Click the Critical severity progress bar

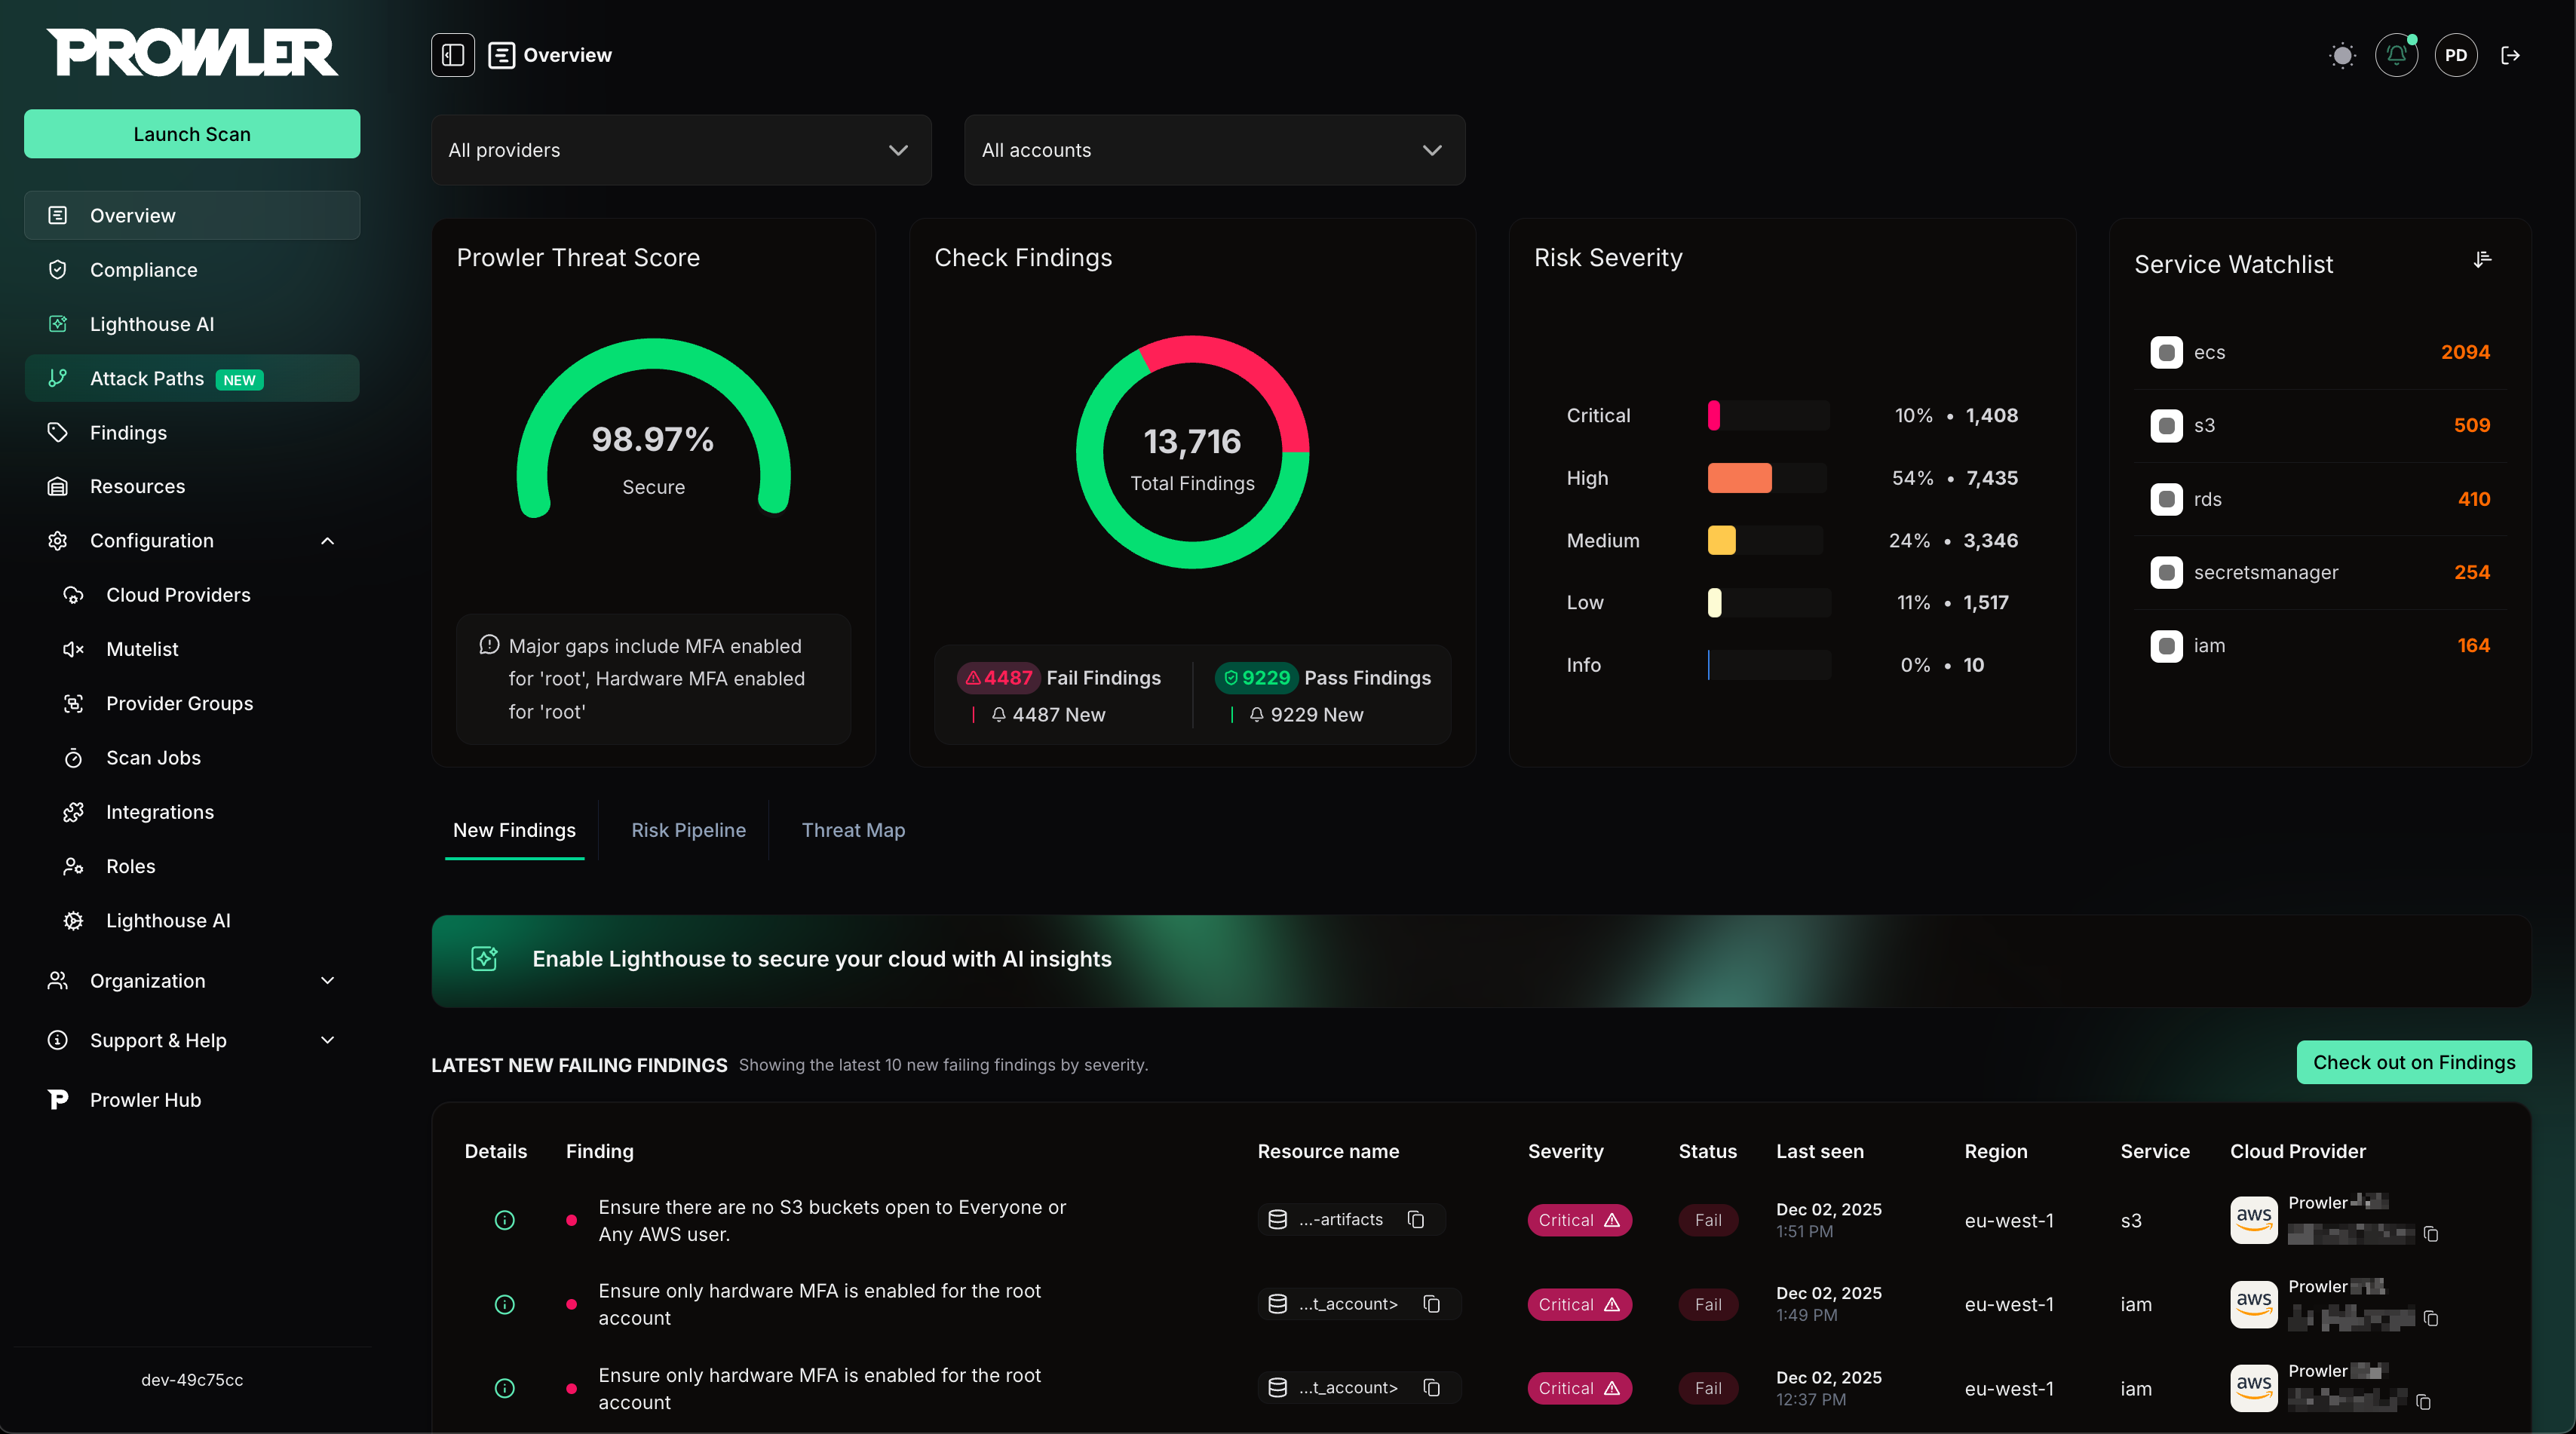tap(1767, 415)
